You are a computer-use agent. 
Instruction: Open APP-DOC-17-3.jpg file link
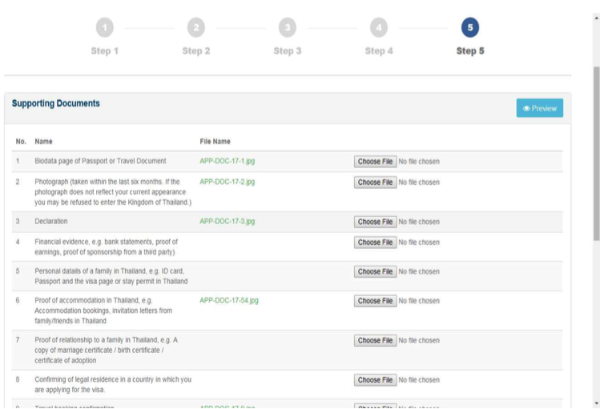(227, 221)
